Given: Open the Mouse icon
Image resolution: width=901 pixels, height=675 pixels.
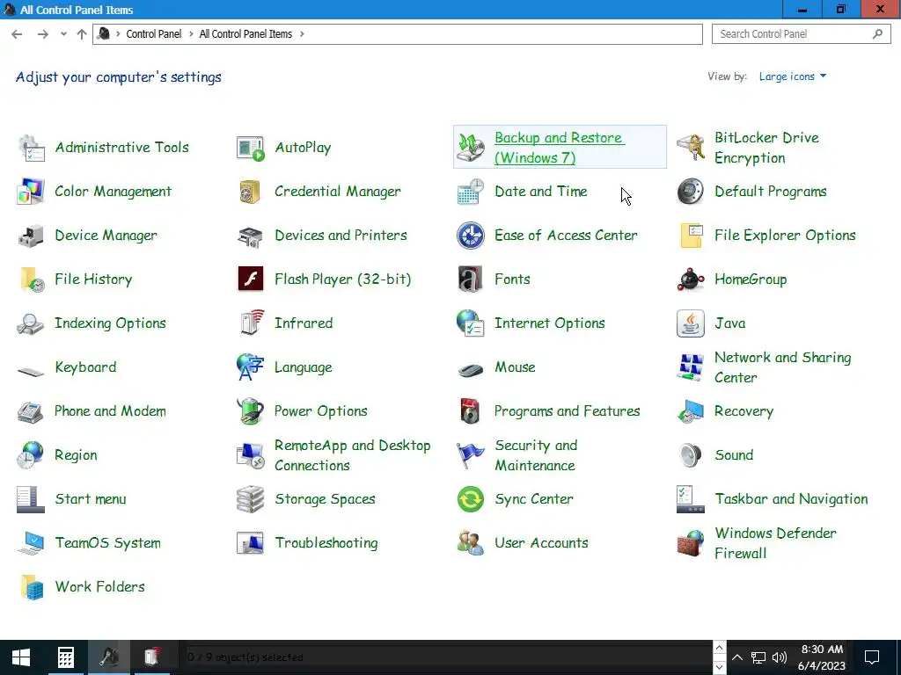Looking at the screenshot, I should pos(471,370).
